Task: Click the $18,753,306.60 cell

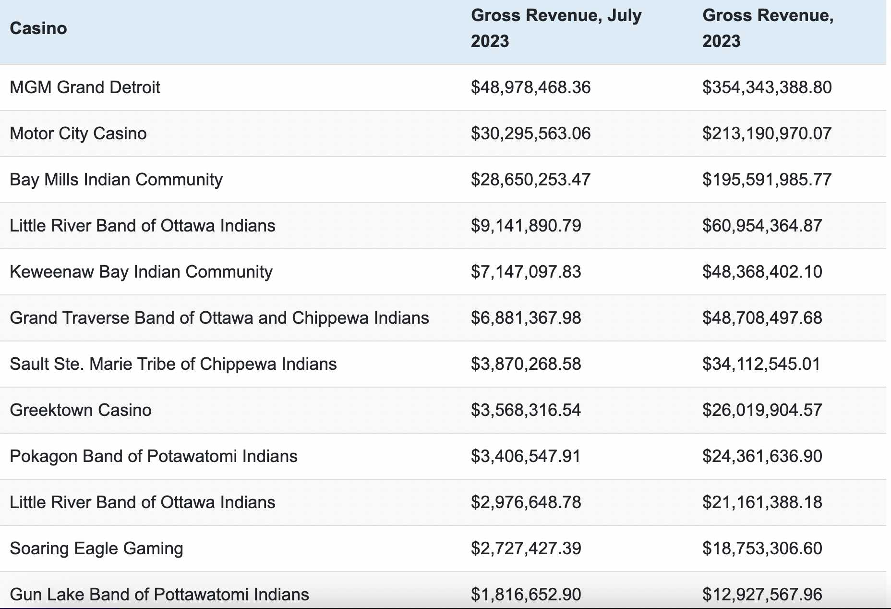Action: click(762, 548)
